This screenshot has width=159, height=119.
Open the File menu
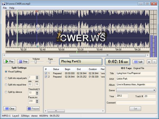click(5, 8)
